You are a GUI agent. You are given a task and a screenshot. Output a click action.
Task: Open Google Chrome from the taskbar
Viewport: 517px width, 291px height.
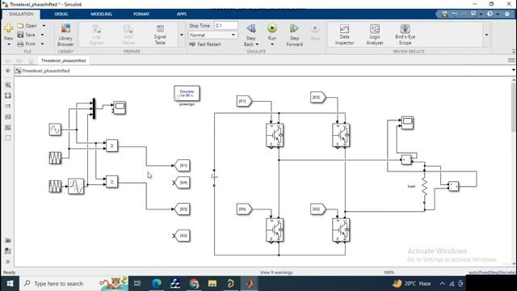click(x=194, y=284)
